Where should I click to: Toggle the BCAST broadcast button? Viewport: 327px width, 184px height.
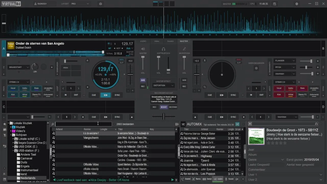(163, 107)
